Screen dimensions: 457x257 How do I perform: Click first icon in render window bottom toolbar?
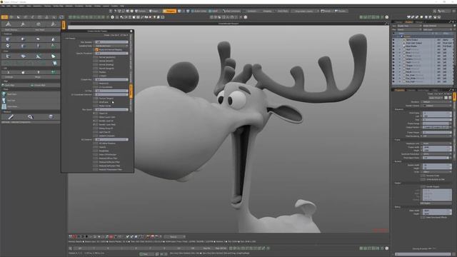70,236
